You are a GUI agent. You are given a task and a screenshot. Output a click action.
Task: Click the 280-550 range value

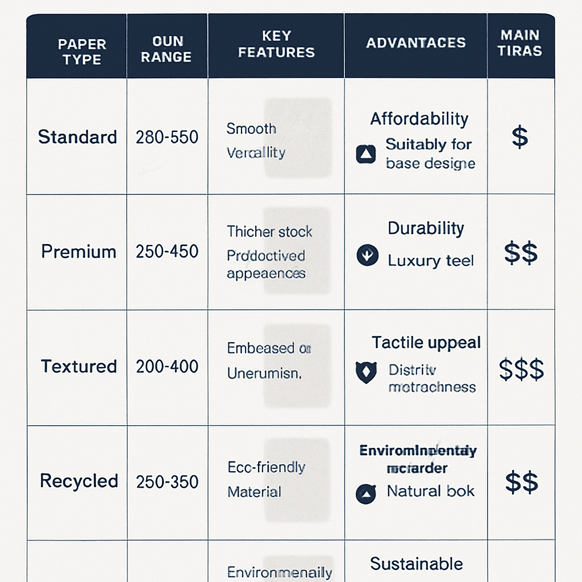pos(167,137)
